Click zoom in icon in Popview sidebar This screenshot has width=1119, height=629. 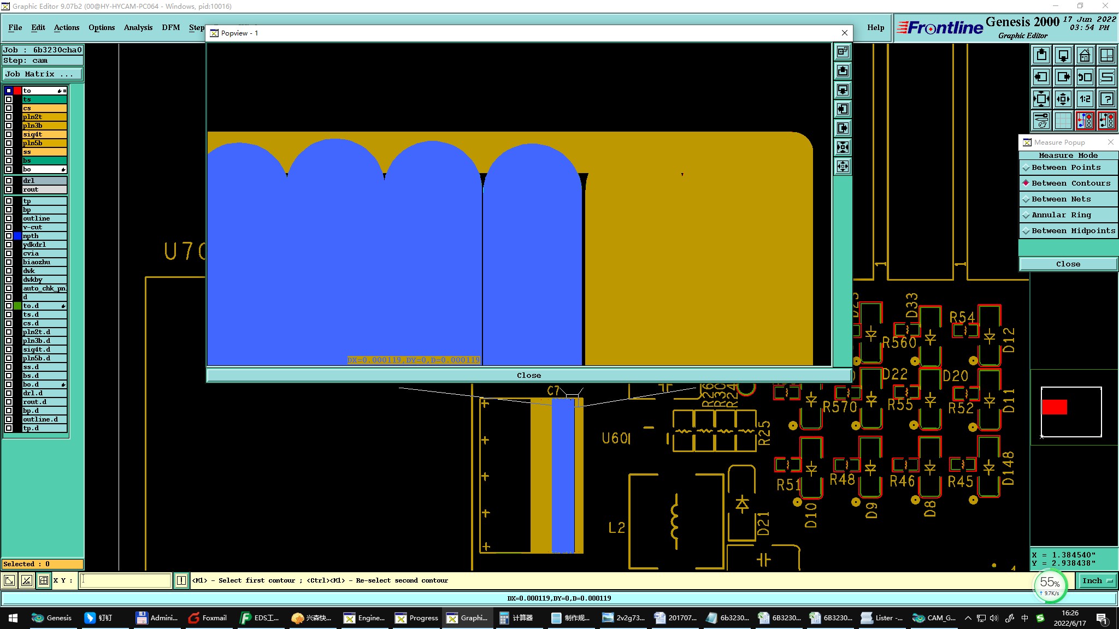(x=843, y=147)
